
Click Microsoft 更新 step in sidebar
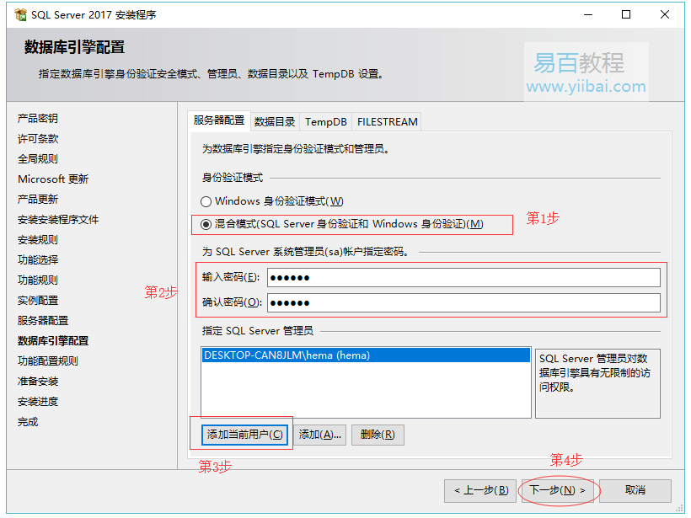click(x=53, y=179)
